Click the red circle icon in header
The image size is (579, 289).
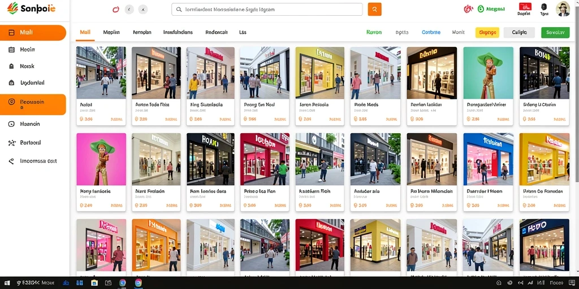(116, 10)
